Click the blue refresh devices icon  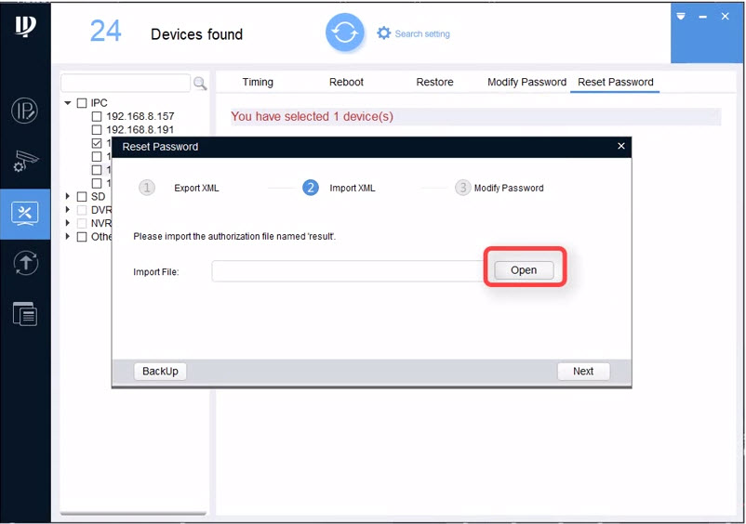click(x=345, y=33)
